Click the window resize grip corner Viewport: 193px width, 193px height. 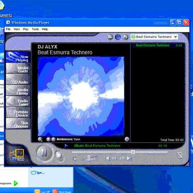[x=187, y=164]
